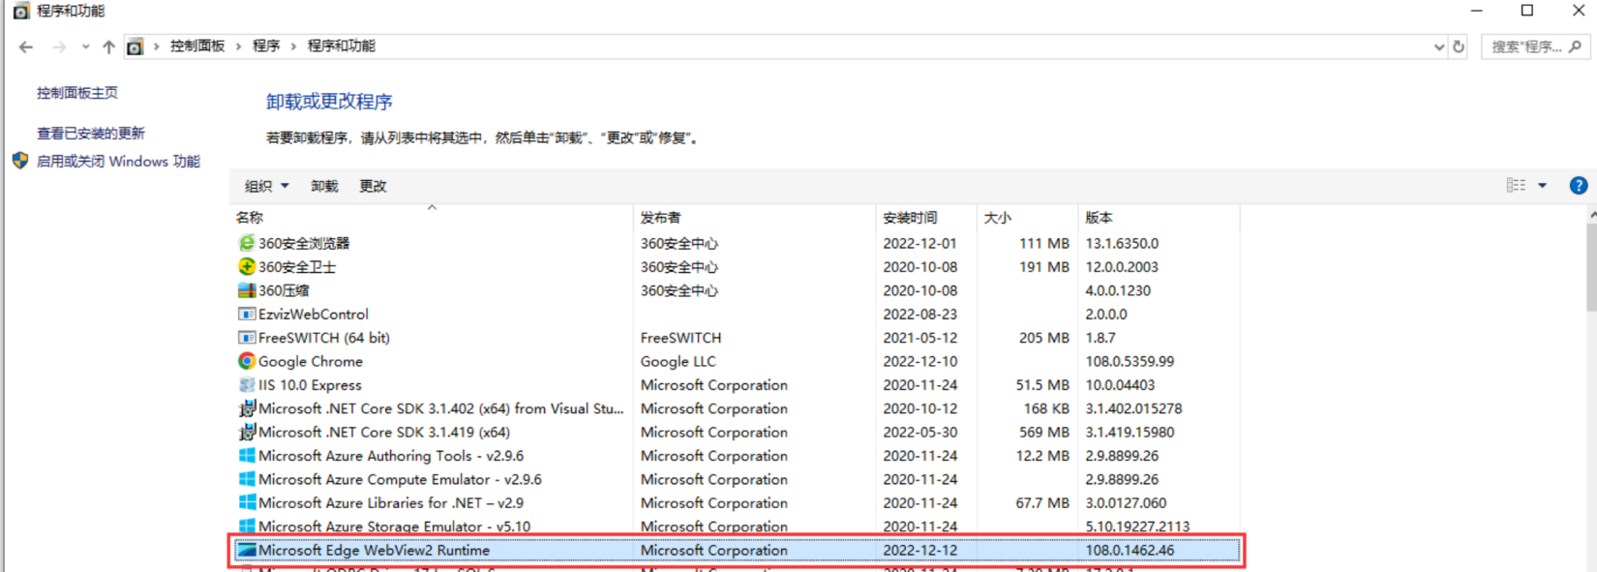Click 程序 in the breadcrumb path

click(266, 45)
